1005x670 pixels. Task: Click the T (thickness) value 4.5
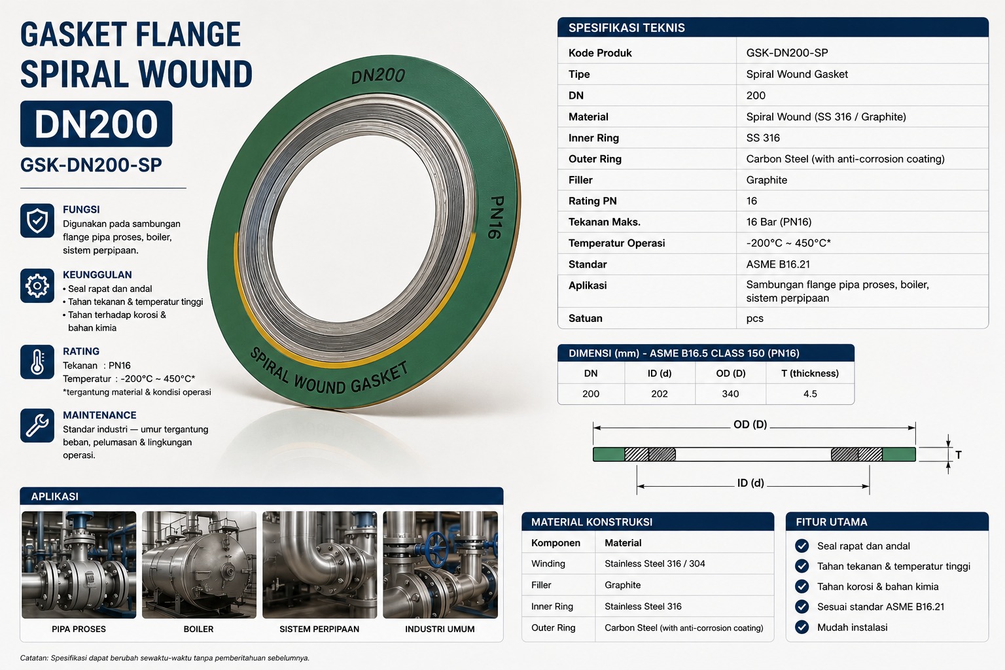[810, 394]
